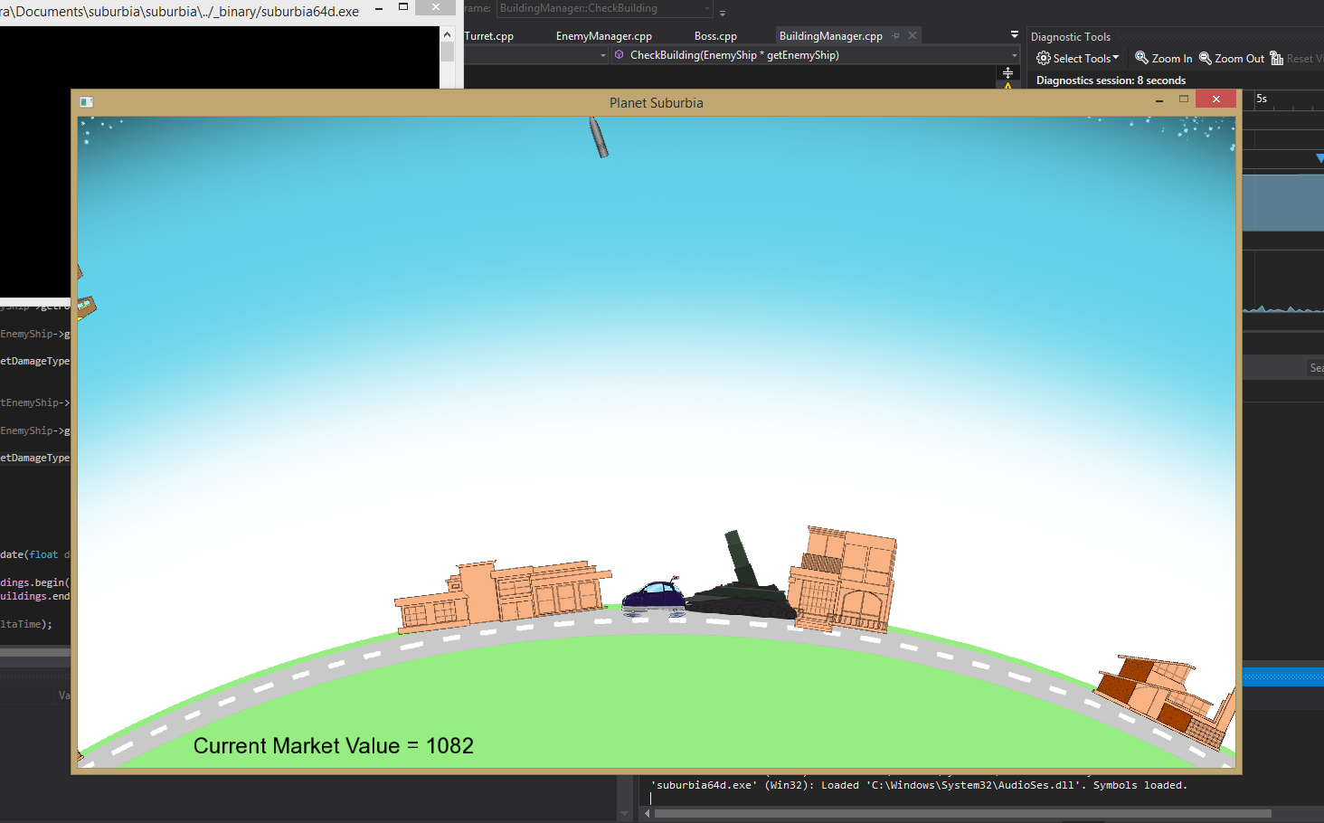Screen dimensions: 1324x823
Task: Click the console window scroll up arrow
Action: click(x=447, y=34)
